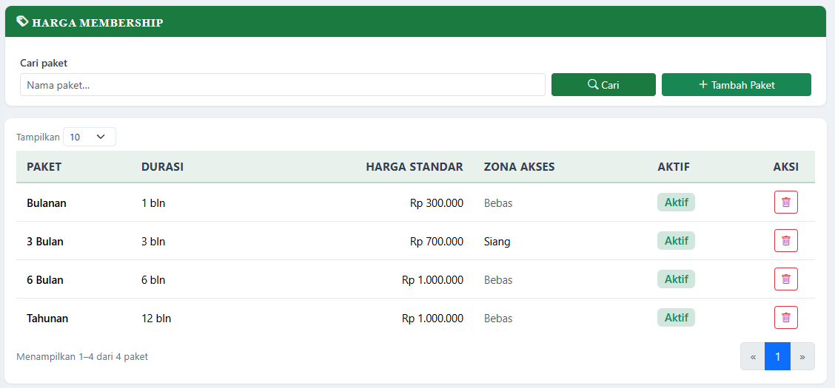Select the Tahunan package name
835x388 pixels.
point(47,319)
